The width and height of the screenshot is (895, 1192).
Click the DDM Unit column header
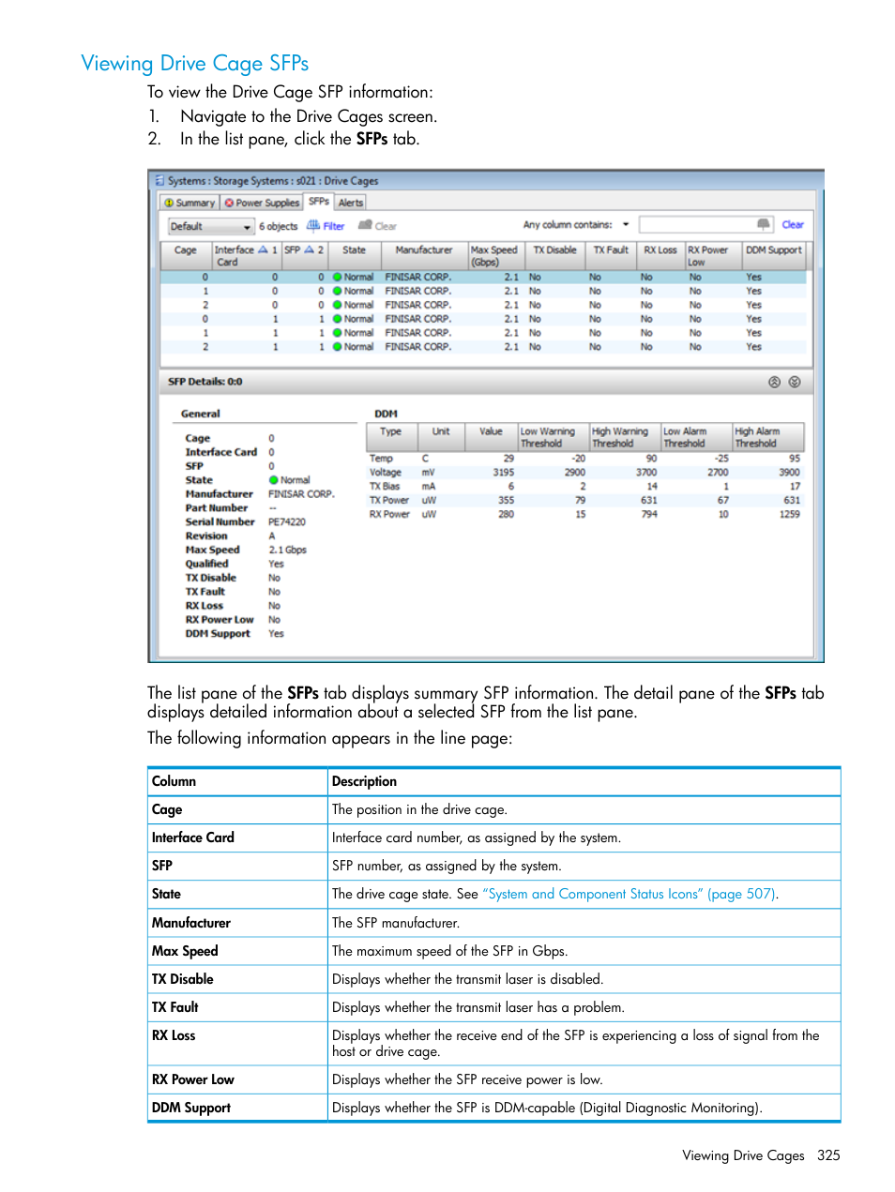[441, 437]
